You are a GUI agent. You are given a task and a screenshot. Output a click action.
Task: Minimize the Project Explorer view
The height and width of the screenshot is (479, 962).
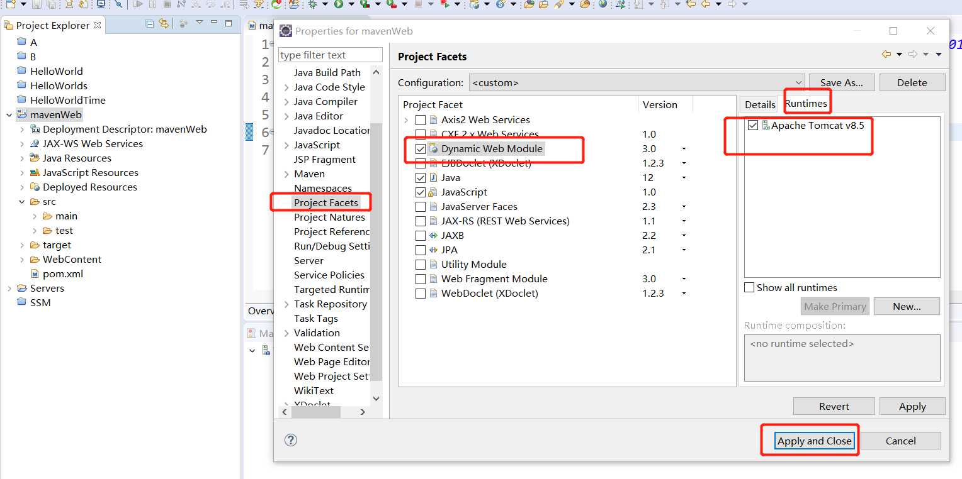tap(215, 23)
